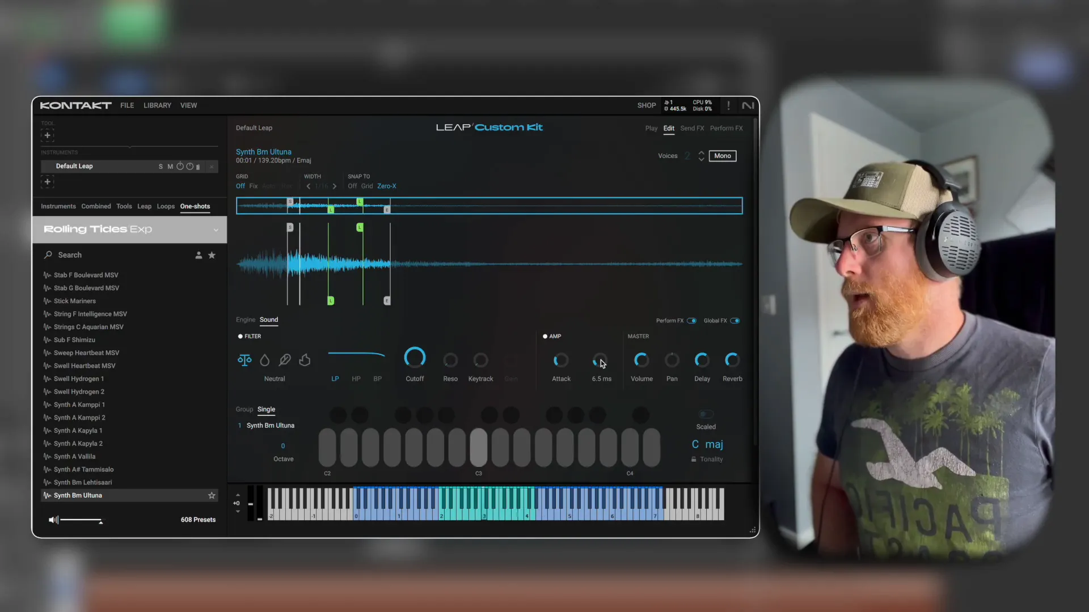Click the sample end E marker
1089x612 pixels.
tap(387, 301)
